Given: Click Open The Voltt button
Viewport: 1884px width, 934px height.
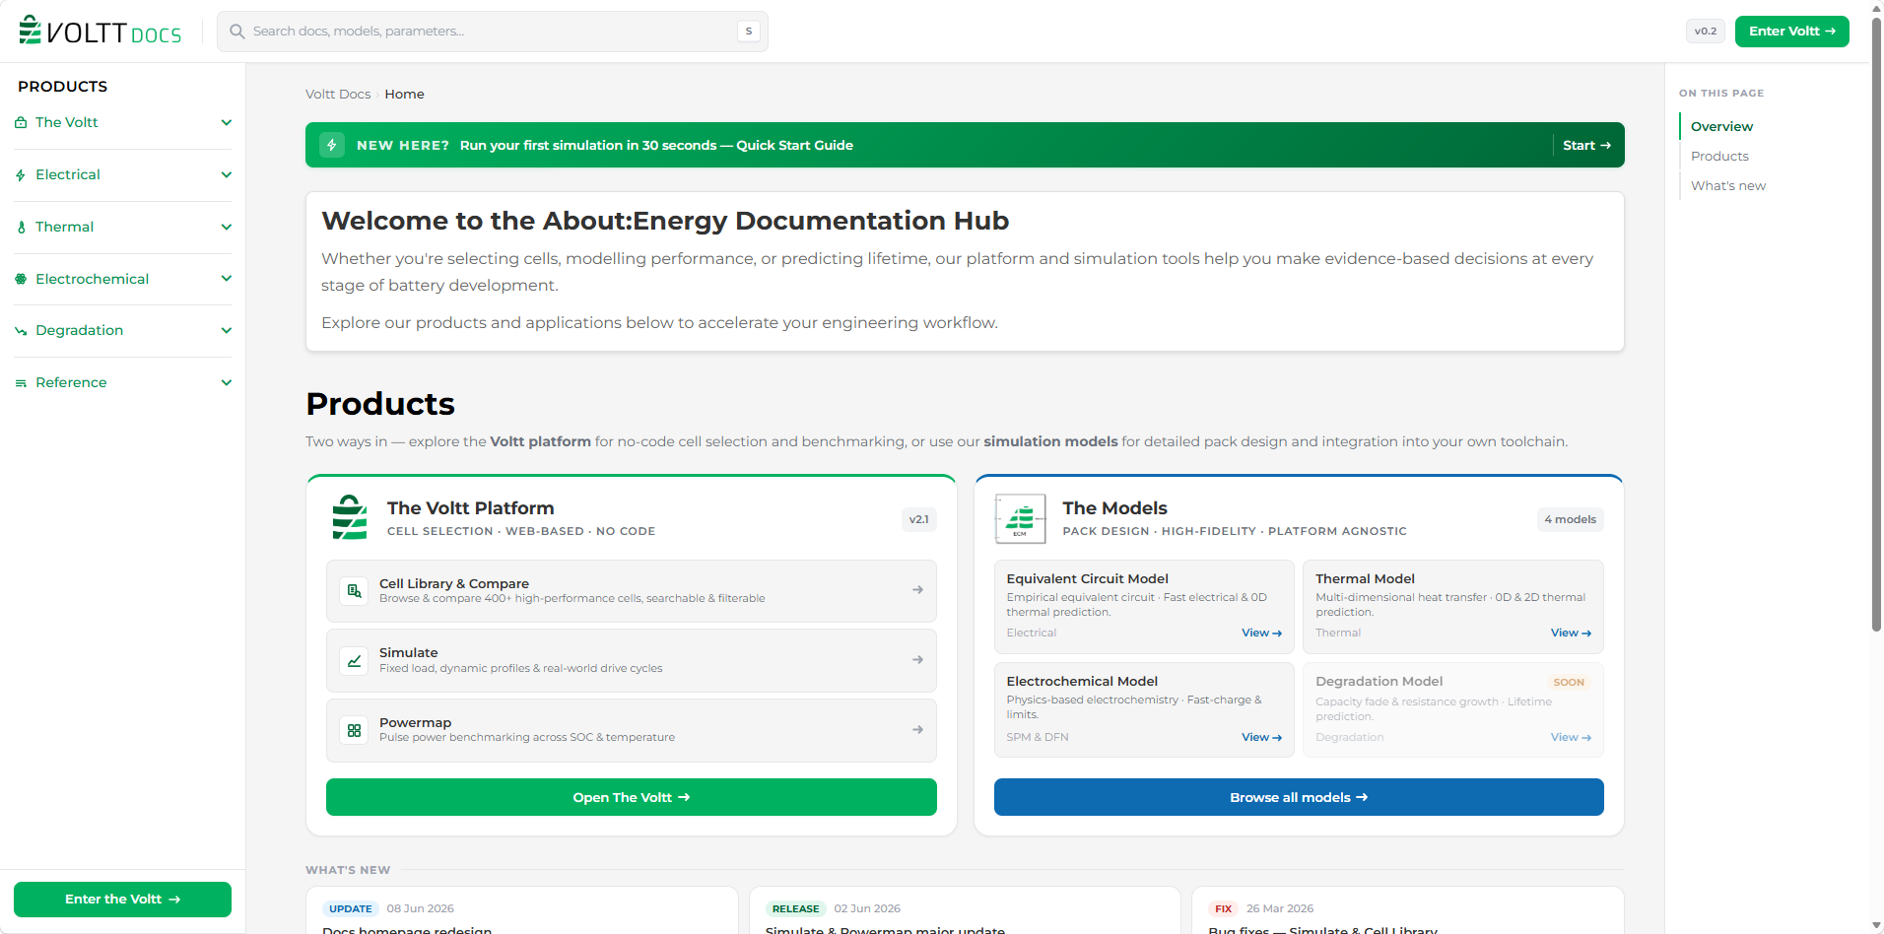Looking at the screenshot, I should (x=631, y=797).
